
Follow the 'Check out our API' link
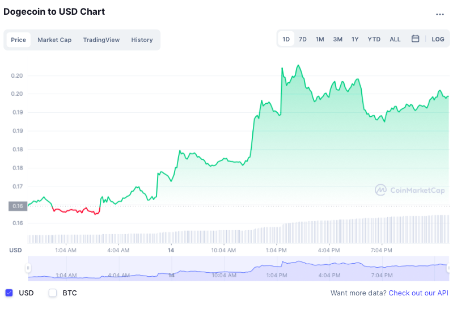418,293
